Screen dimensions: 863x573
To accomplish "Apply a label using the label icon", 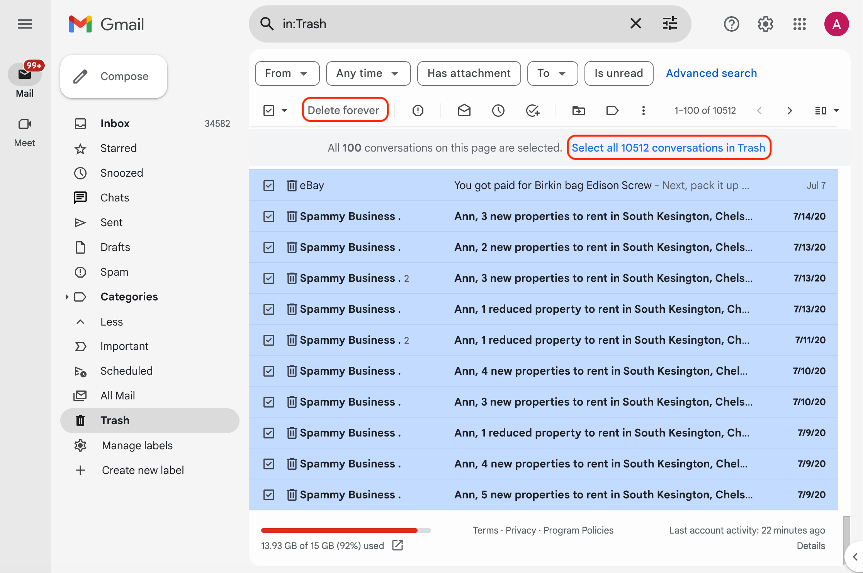I will click(x=612, y=110).
